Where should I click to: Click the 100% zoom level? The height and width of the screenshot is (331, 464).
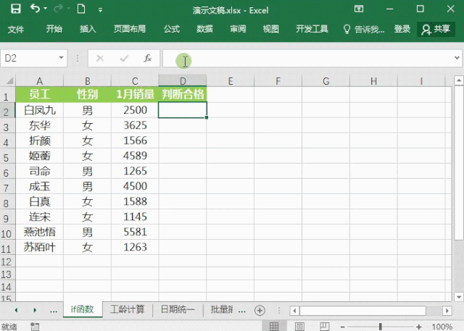click(x=442, y=327)
